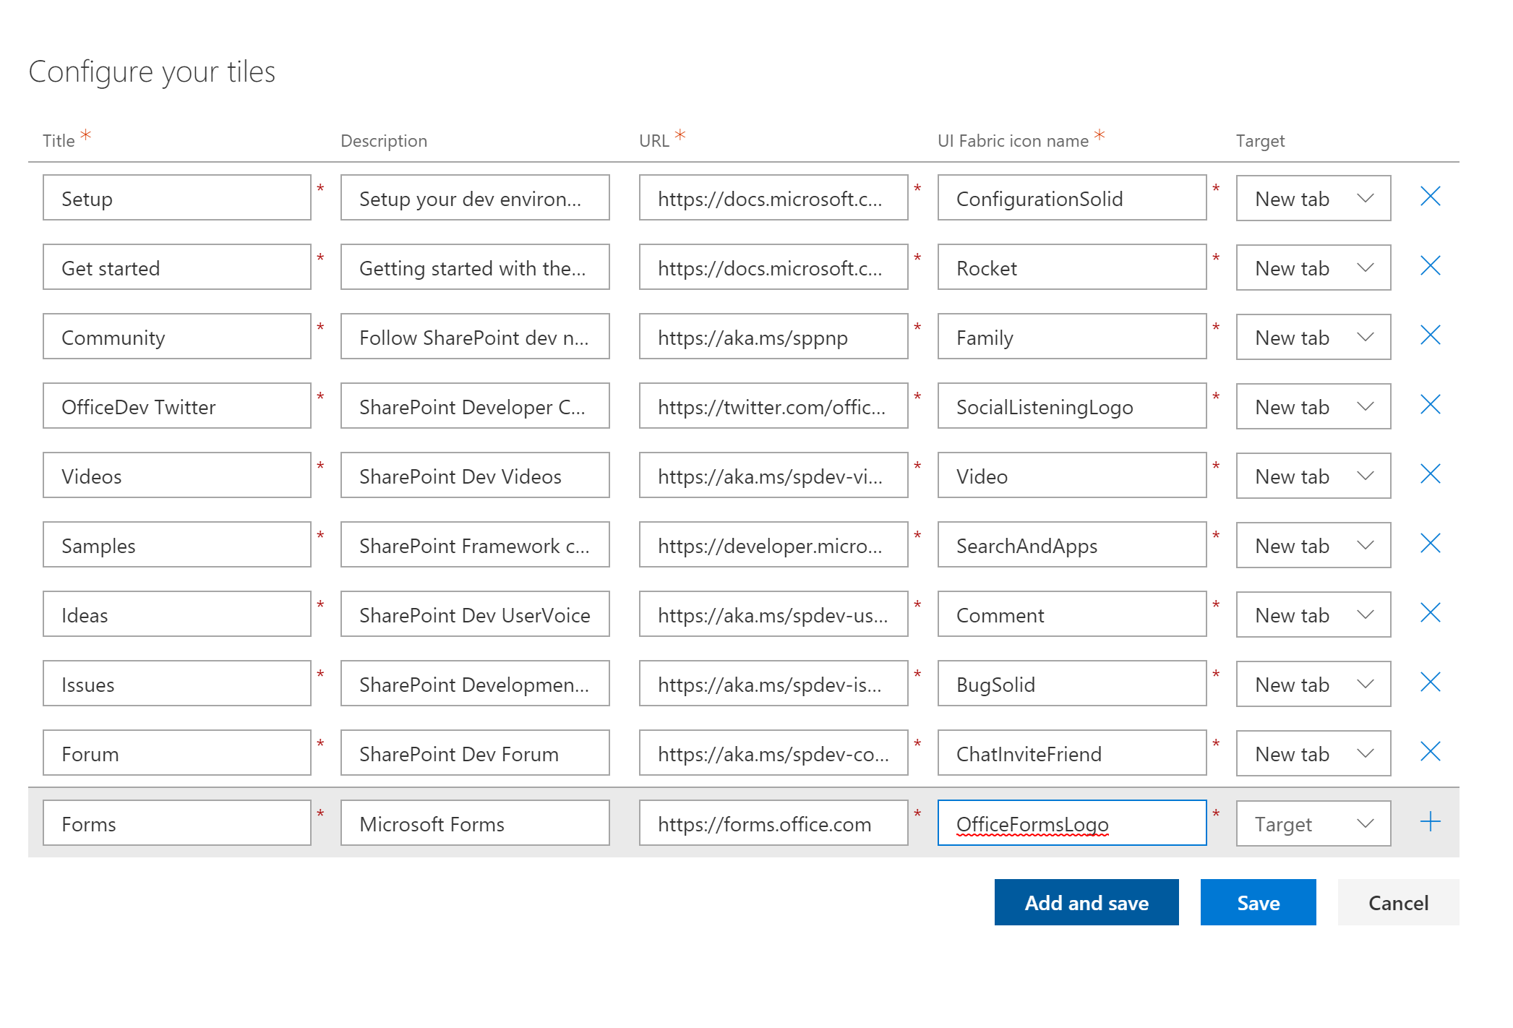Remove the Get started tile

tap(1430, 265)
